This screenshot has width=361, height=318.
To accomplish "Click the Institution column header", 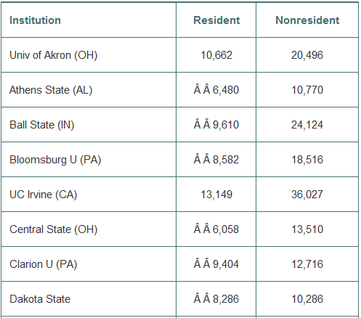I will pyautogui.click(x=35, y=20).
